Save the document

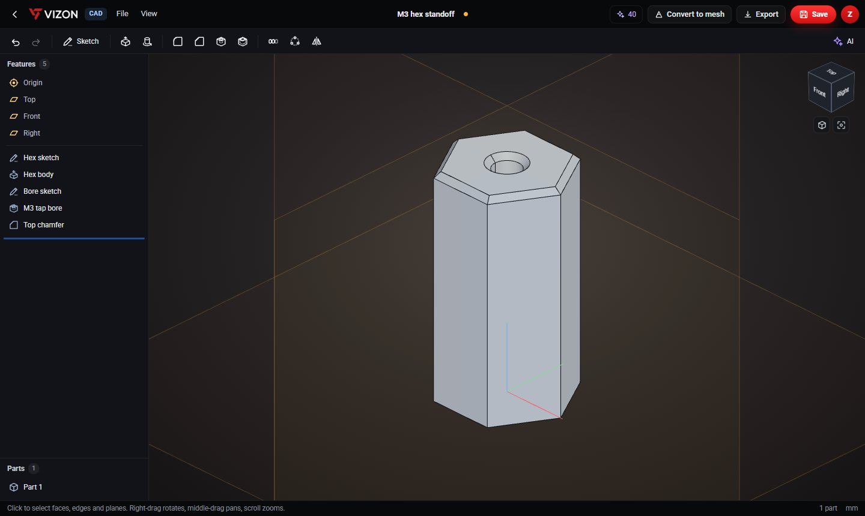[x=813, y=14]
